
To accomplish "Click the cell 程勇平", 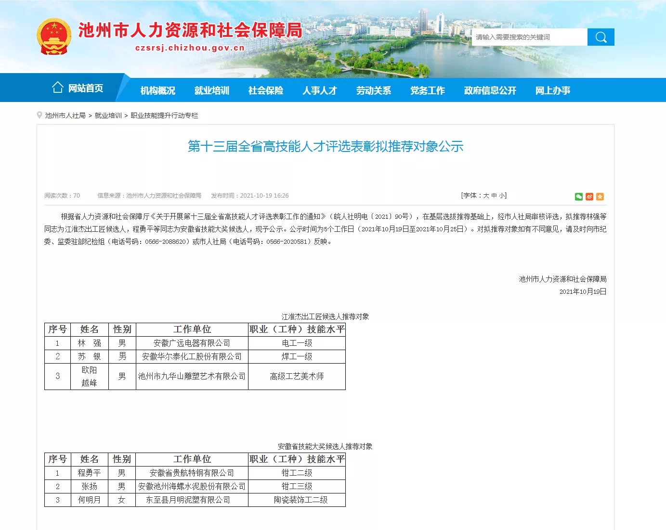I will coord(90,473).
